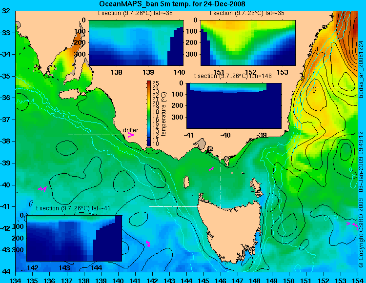The height and width of the screenshot is (283, 366).
Task: Click the '10' tick on the color bar
Action: click(x=156, y=144)
